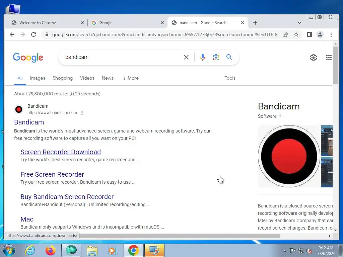The width and height of the screenshot is (343, 257).
Task: Open options beside Software label
Action: pyautogui.click(x=280, y=115)
